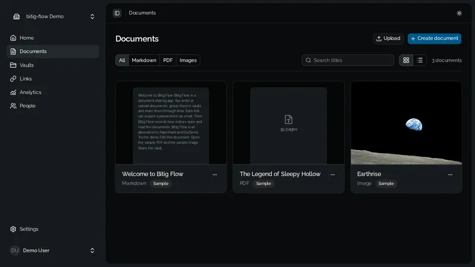475x267 pixels.
Task: Filter by the PDF tab
Action: pyautogui.click(x=168, y=61)
